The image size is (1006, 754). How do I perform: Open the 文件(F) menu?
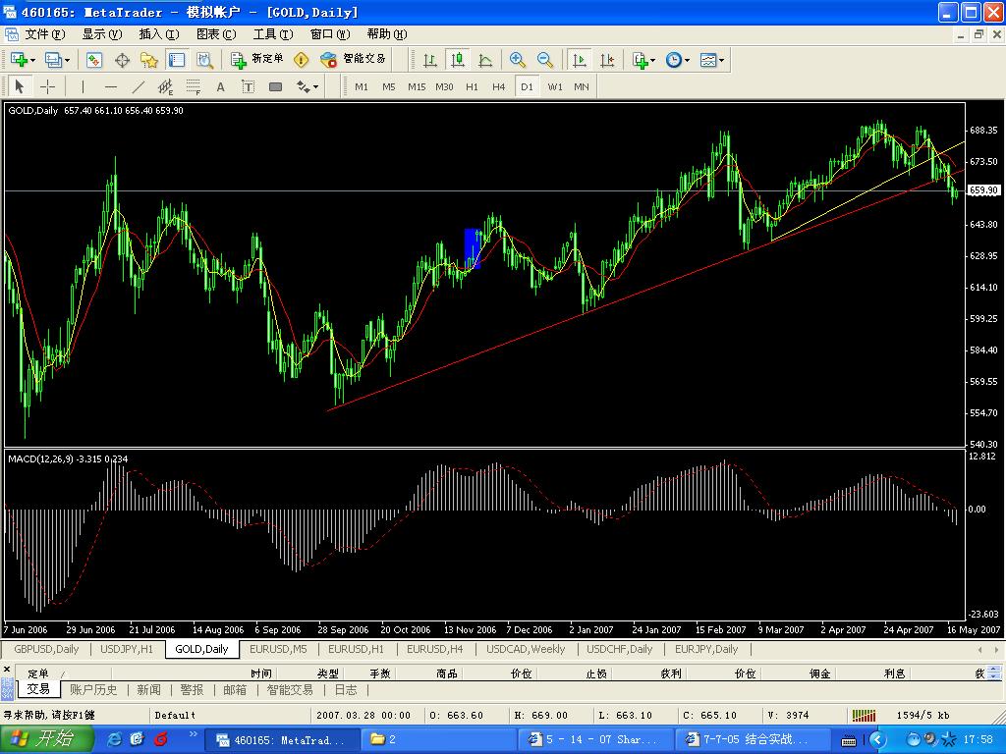[45, 34]
